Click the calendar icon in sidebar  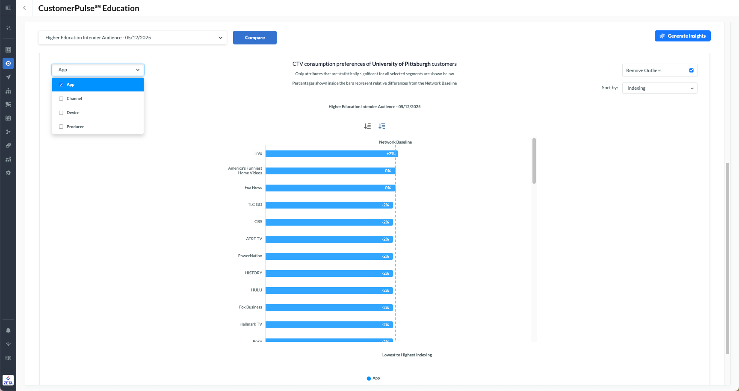click(x=8, y=118)
